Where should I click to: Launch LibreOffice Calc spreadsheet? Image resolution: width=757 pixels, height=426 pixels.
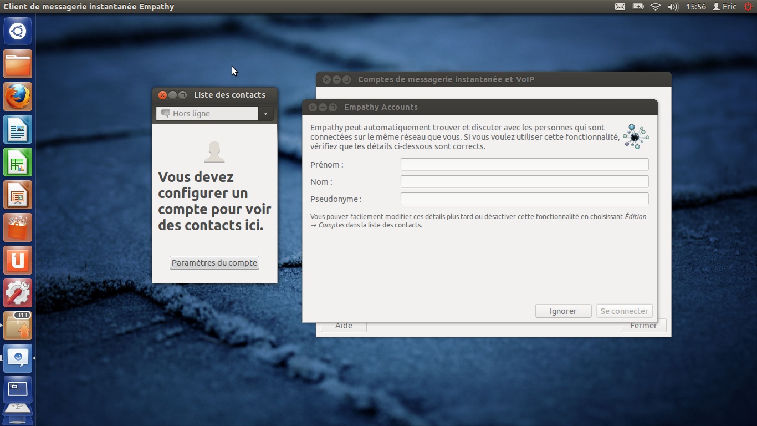pos(18,162)
